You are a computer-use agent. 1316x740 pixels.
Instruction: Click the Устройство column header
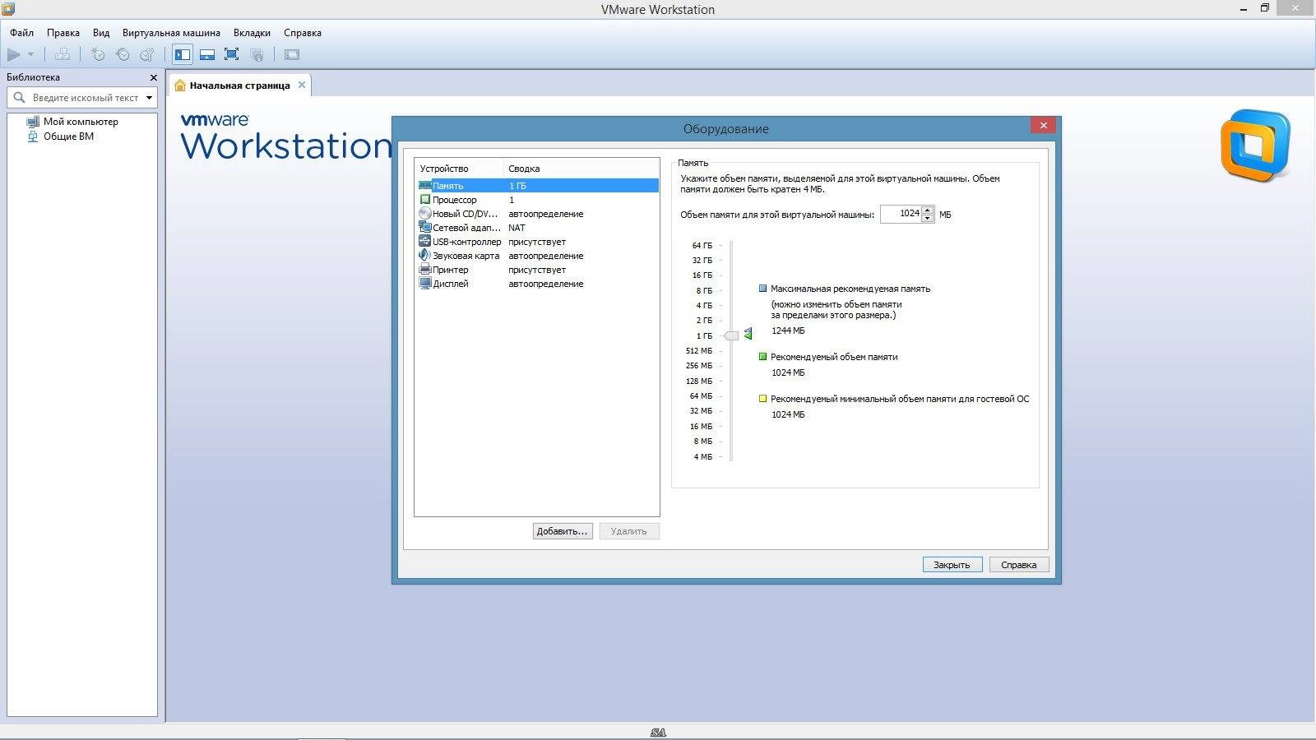[x=459, y=169]
